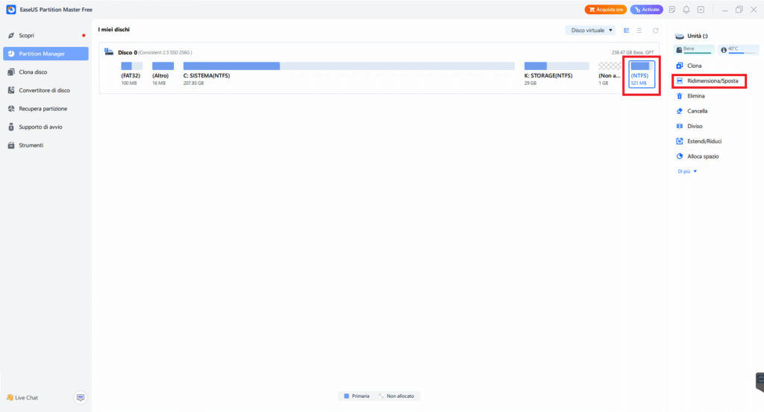
Task: Open the Disco virtuale dropdown
Action: pyautogui.click(x=591, y=30)
